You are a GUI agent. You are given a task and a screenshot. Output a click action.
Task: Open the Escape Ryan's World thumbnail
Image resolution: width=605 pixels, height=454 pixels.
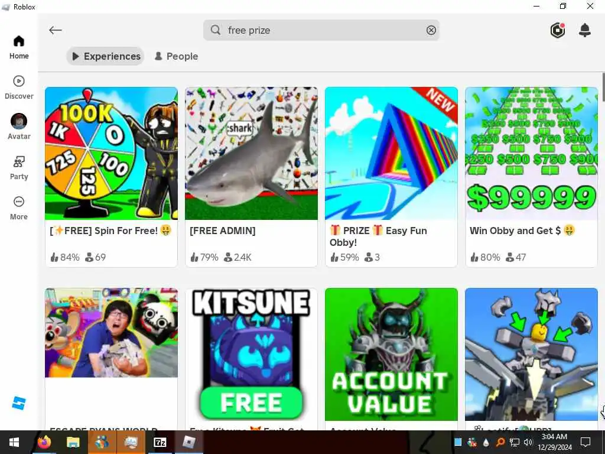(x=111, y=333)
